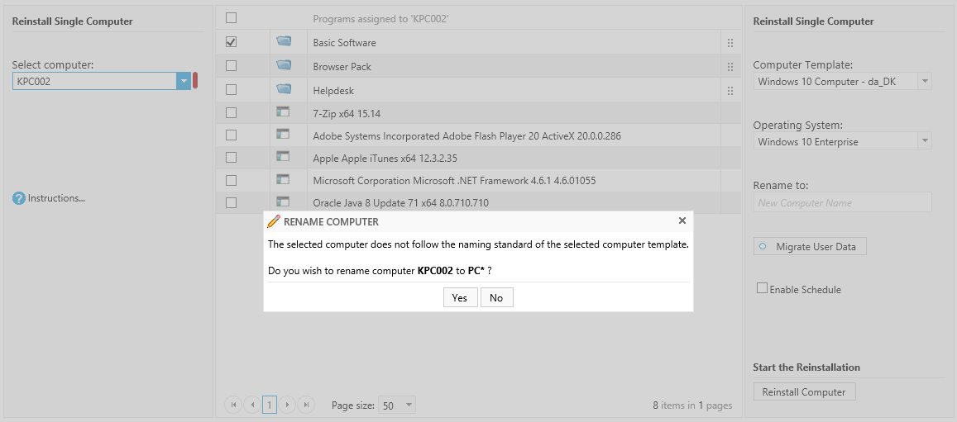Click the Reinstall Computer button
Screen dimensions: 957x422
[804, 392]
